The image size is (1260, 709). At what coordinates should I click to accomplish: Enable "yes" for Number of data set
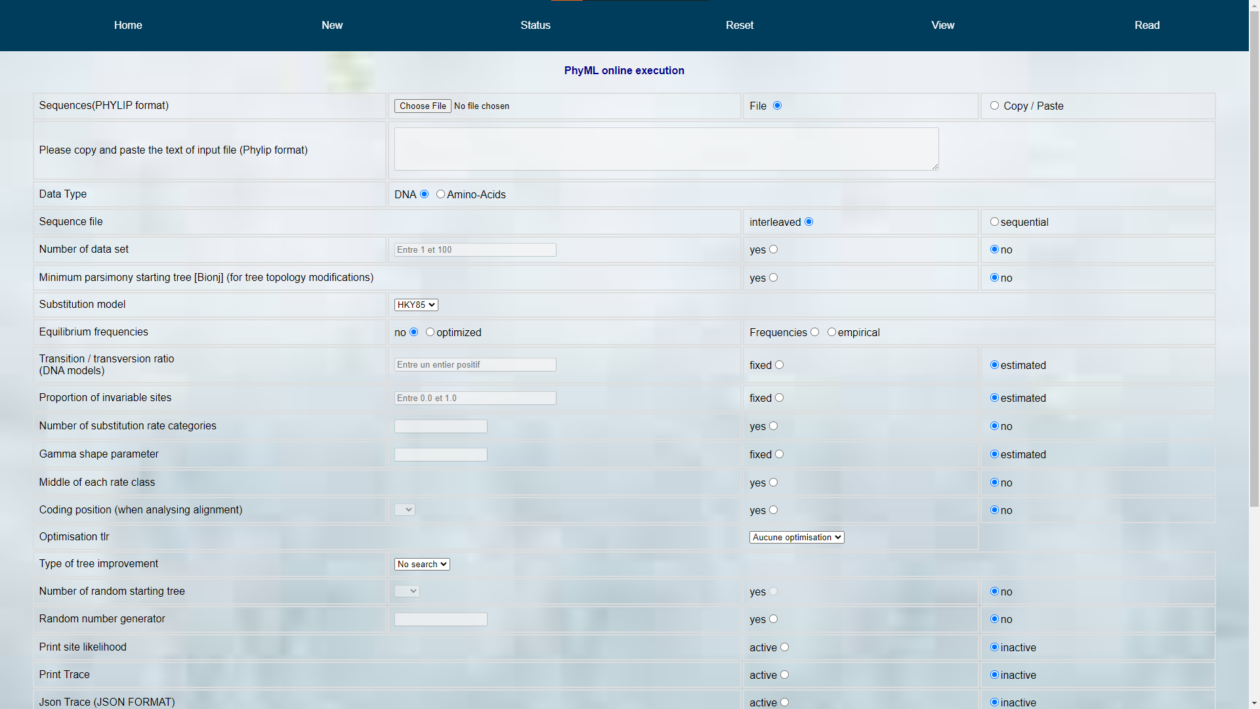point(774,249)
